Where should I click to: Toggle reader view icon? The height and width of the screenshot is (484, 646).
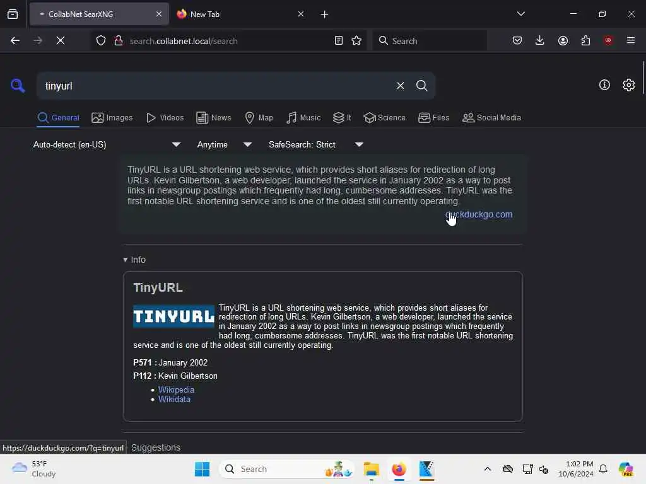tap(338, 40)
